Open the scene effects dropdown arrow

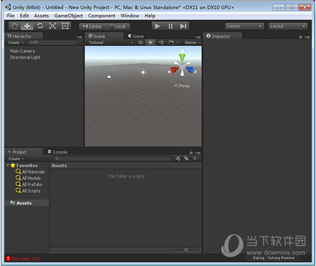tap(178, 43)
